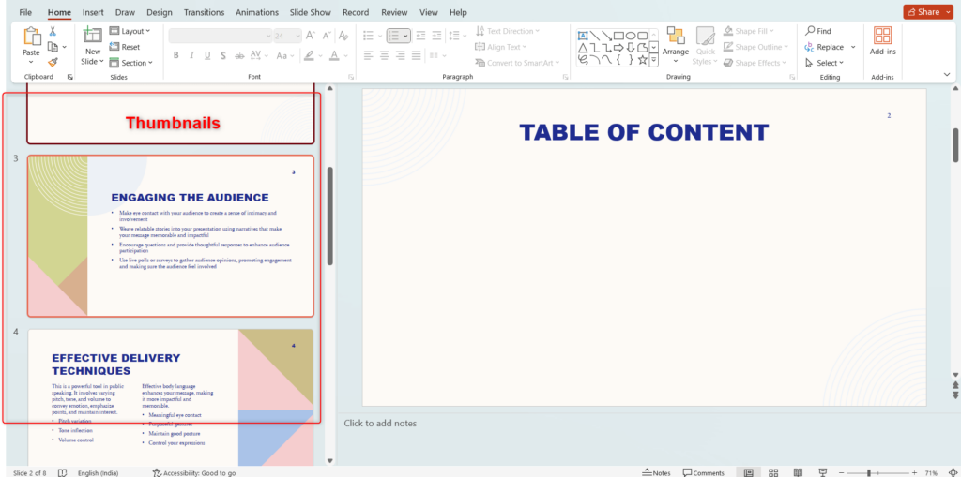Viewport: 961px width, 477px height.
Task: Open the Section dropdown menu
Action: point(129,63)
